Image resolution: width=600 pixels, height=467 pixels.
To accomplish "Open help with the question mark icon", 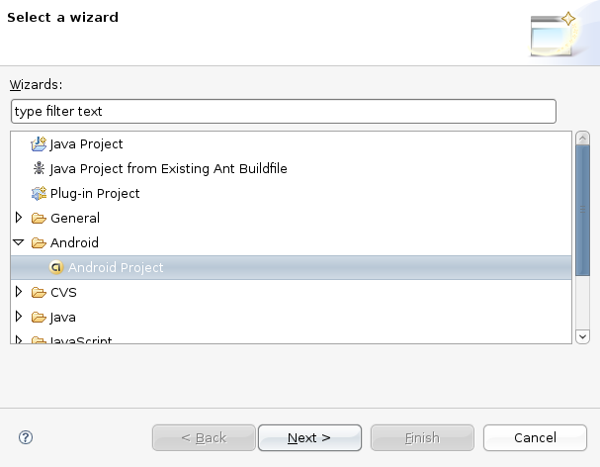I will click(26, 437).
